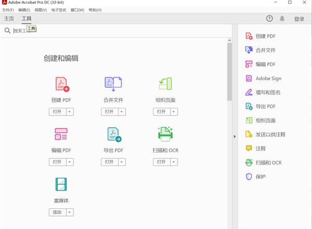Click 打开 button under 导出 PDF
Screen dimensions: 312x229
tap(109, 162)
